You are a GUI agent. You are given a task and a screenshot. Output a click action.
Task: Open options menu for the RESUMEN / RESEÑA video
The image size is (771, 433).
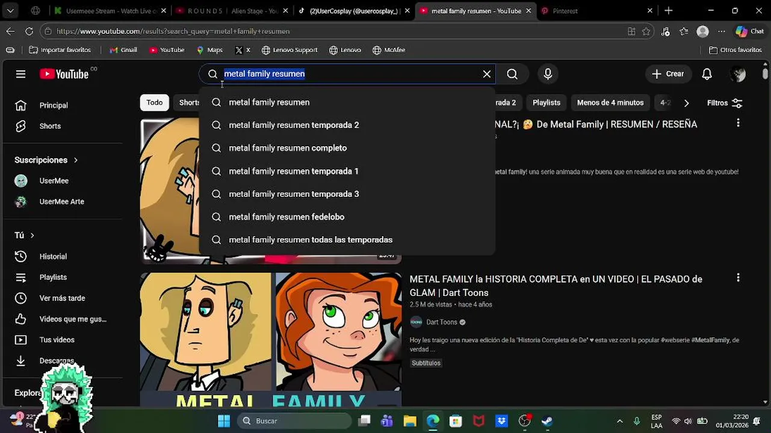pos(738,123)
